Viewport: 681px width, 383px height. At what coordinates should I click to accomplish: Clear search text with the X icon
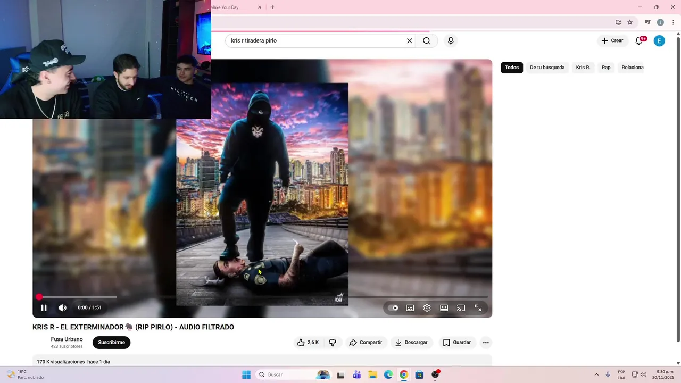[x=410, y=41]
